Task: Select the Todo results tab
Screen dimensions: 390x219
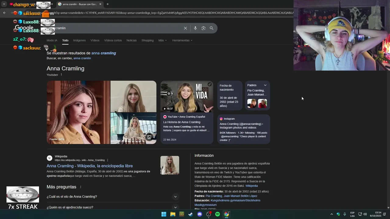Action: pyautogui.click(x=65, y=40)
